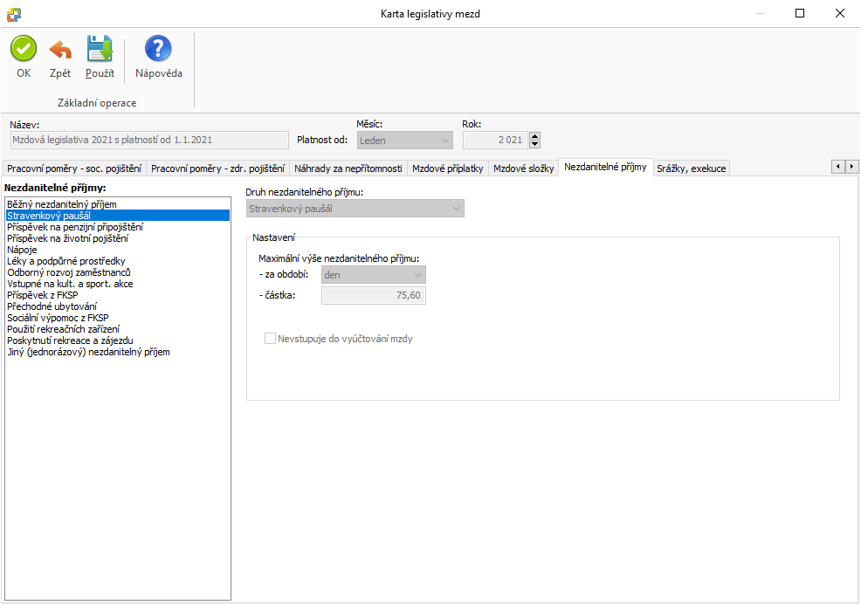
Task: Open the Měsíc dropdown showing Leden
Action: point(404,140)
